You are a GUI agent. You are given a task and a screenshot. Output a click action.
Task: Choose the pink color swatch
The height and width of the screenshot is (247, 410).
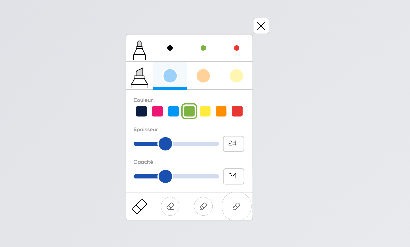pyautogui.click(x=157, y=111)
